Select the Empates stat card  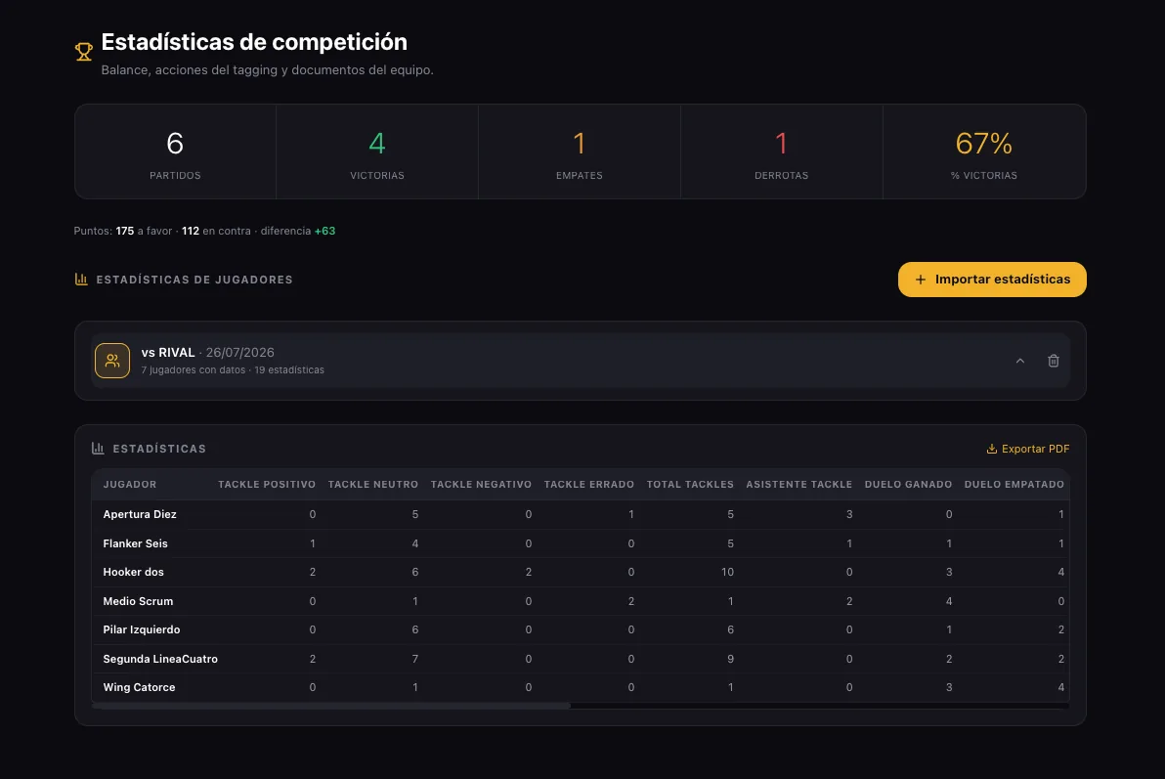[x=580, y=151]
